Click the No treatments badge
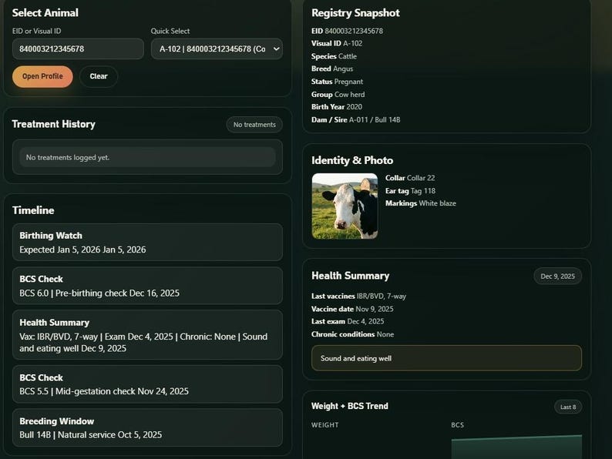612x459 pixels. 254,125
